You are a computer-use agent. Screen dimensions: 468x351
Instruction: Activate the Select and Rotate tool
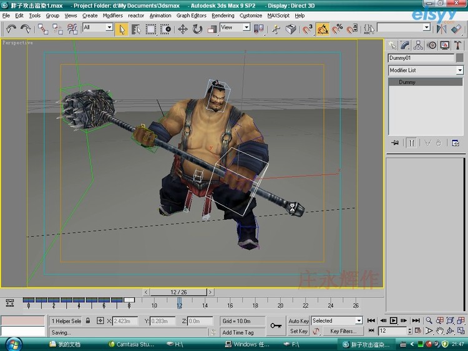pos(197,29)
